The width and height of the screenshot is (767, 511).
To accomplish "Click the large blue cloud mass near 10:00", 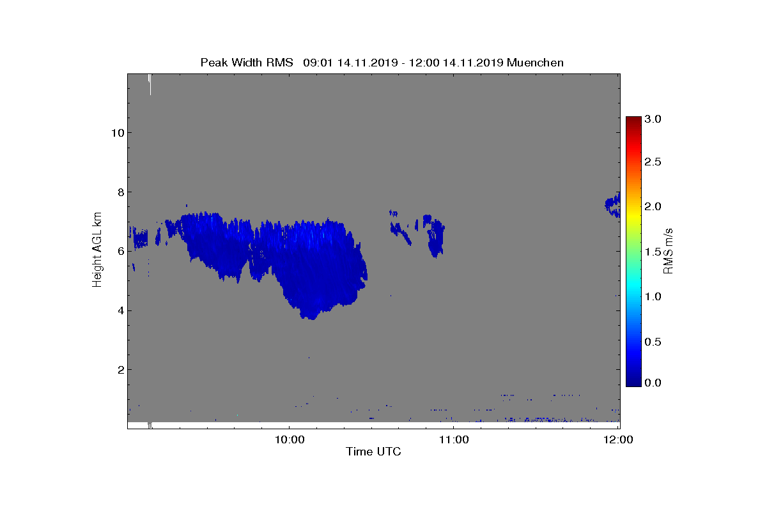I will pyautogui.click(x=313, y=268).
